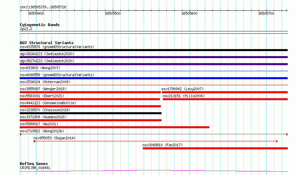
Task: Select the black nsv3238570 variant bar
Action: coord(90,113)
